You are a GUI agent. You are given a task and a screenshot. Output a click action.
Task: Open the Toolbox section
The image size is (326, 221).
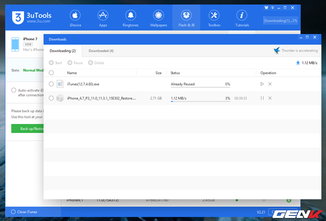click(x=214, y=18)
